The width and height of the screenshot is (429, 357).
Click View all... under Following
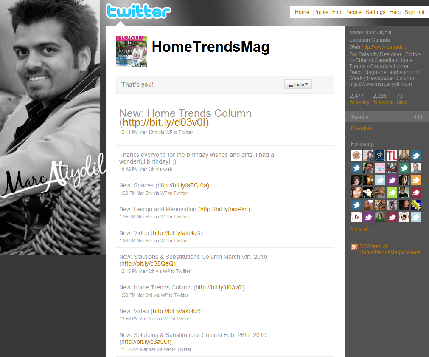[362, 229]
